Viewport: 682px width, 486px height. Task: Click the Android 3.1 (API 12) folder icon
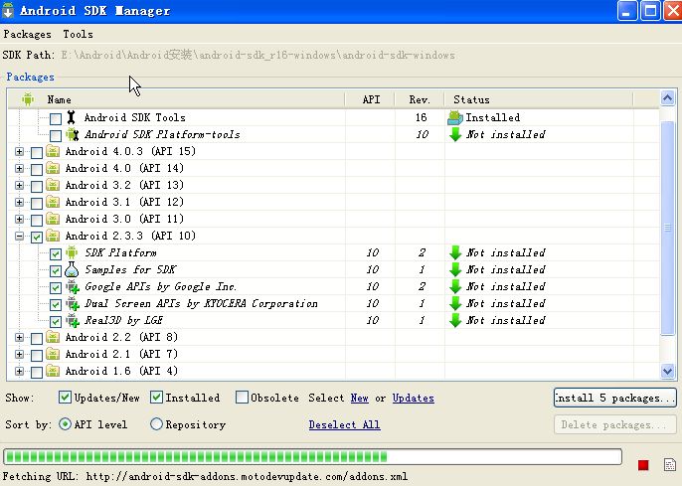(x=53, y=202)
